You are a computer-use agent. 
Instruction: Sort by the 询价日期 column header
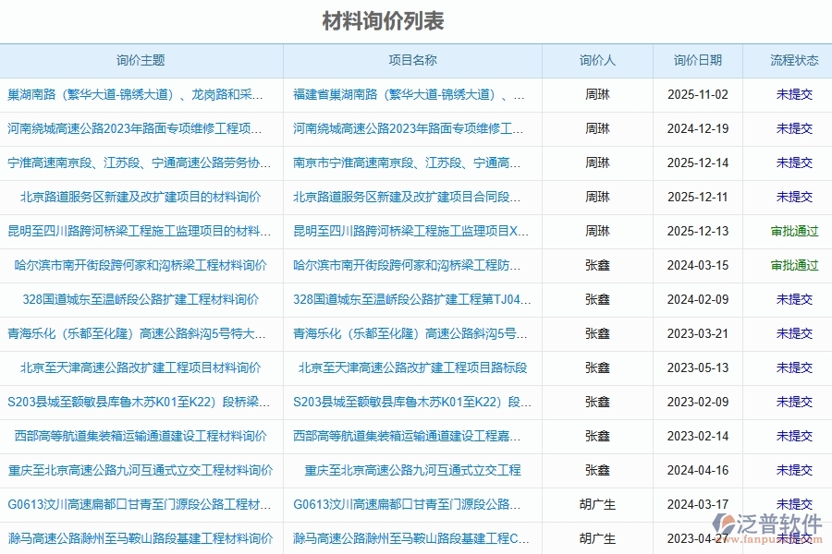point(700,60)
